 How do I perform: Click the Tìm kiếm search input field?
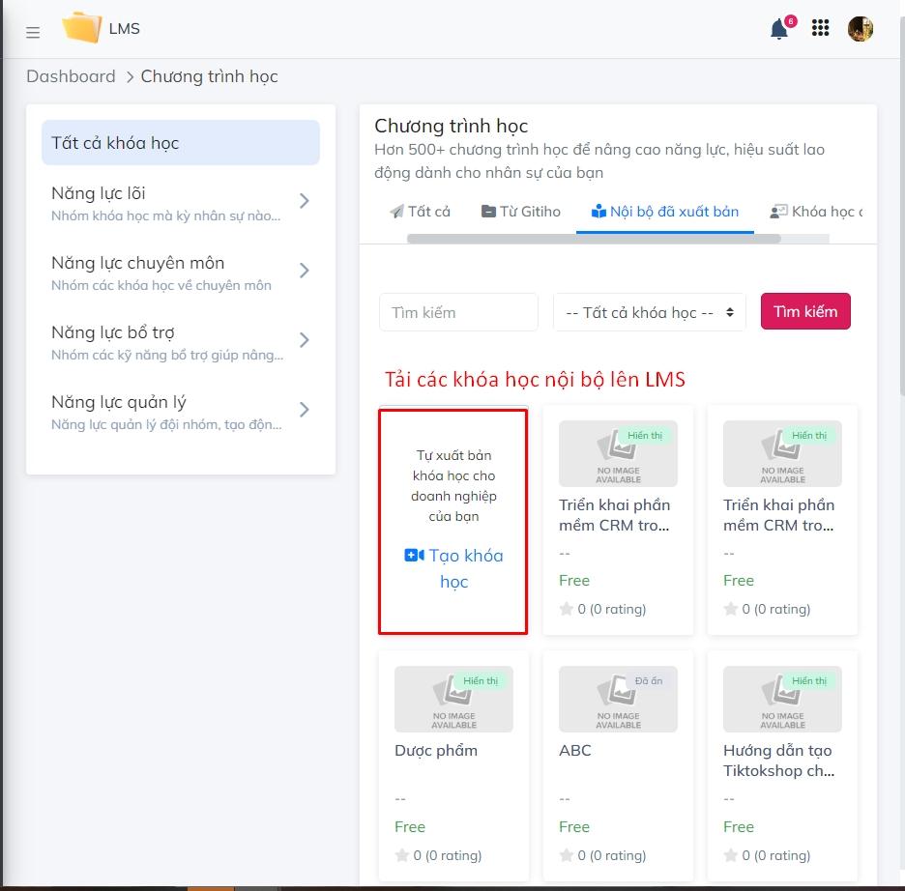(458, 311)
